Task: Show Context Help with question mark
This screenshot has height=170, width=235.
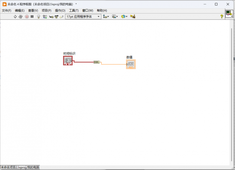Action: (222, 17)
